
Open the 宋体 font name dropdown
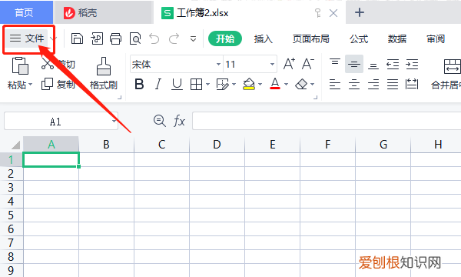point(218,64)
